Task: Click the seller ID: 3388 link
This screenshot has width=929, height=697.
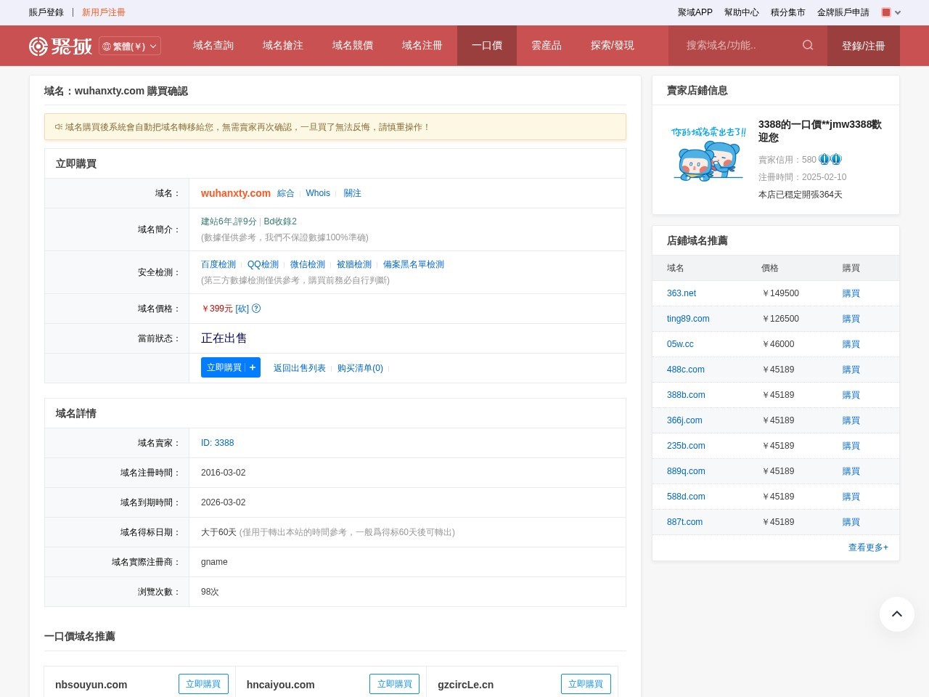Action: pyautogui.click(x=217, y=443)
